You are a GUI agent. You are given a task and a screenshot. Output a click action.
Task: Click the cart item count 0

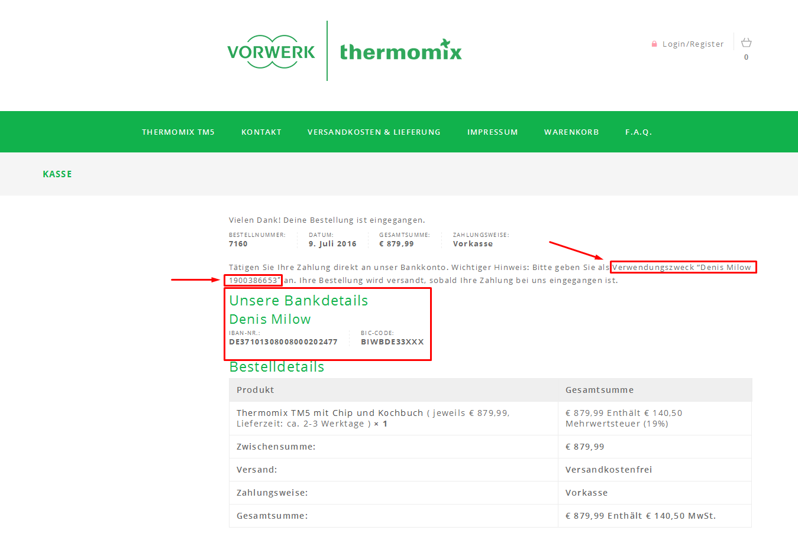click(x=747, y=57)
